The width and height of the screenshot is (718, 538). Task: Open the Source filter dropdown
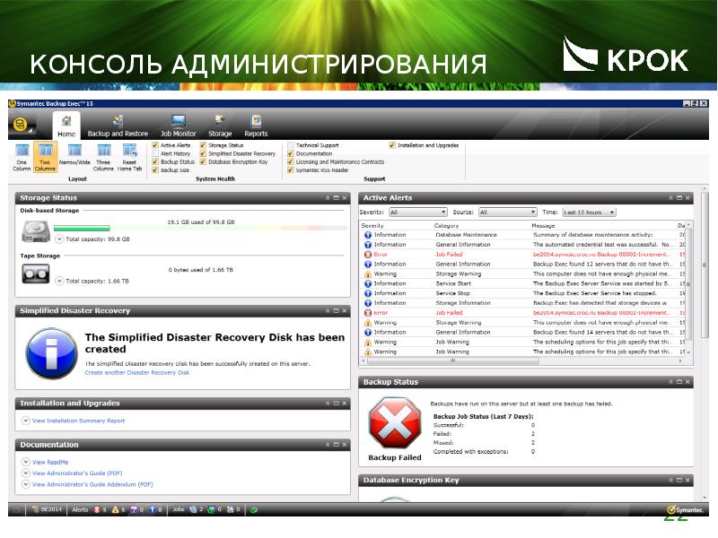pos(507,213)
